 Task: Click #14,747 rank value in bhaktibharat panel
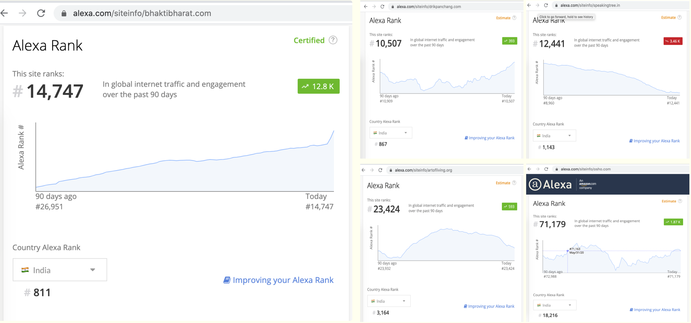[48, 91]
